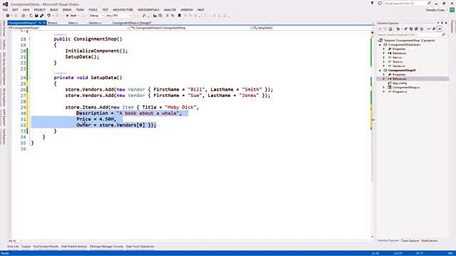
Task: Expand ConsignmentShop.cs node in Solution Explorer
Action: point(384,87)
